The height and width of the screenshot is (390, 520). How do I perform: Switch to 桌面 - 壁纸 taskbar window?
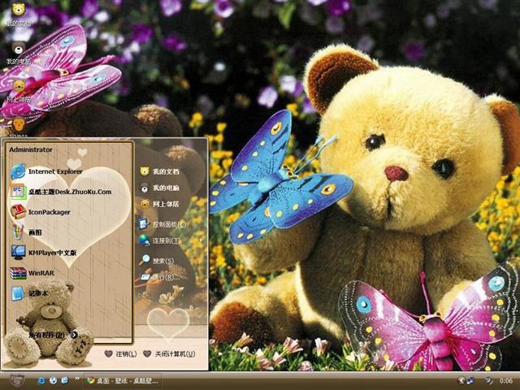122,380
